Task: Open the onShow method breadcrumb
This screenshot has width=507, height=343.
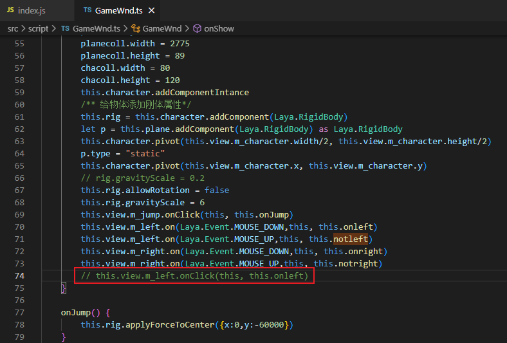Action: (219, 28)
